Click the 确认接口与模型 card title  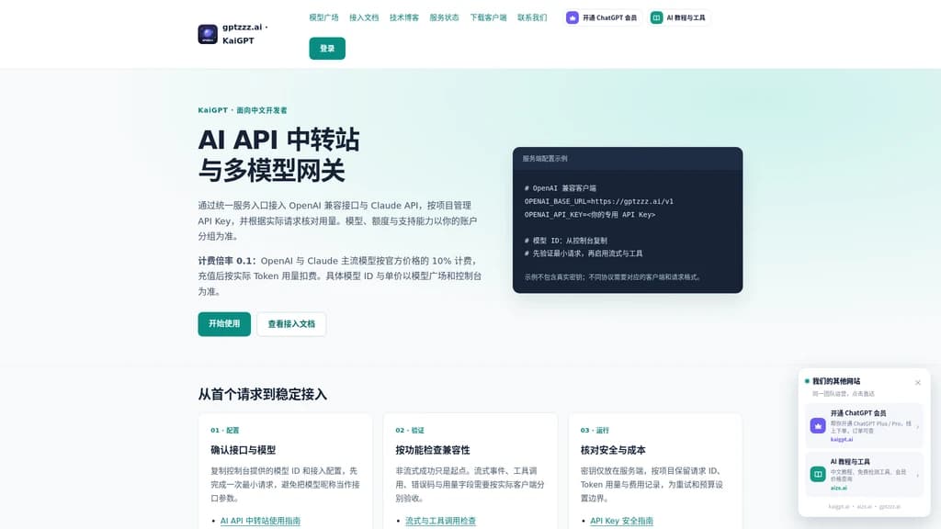(243, 450)
